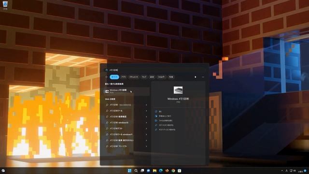Screen dimensions: 309x174
Task: Switch to the ドキュメント filter tab
Action: coord(134,77)
